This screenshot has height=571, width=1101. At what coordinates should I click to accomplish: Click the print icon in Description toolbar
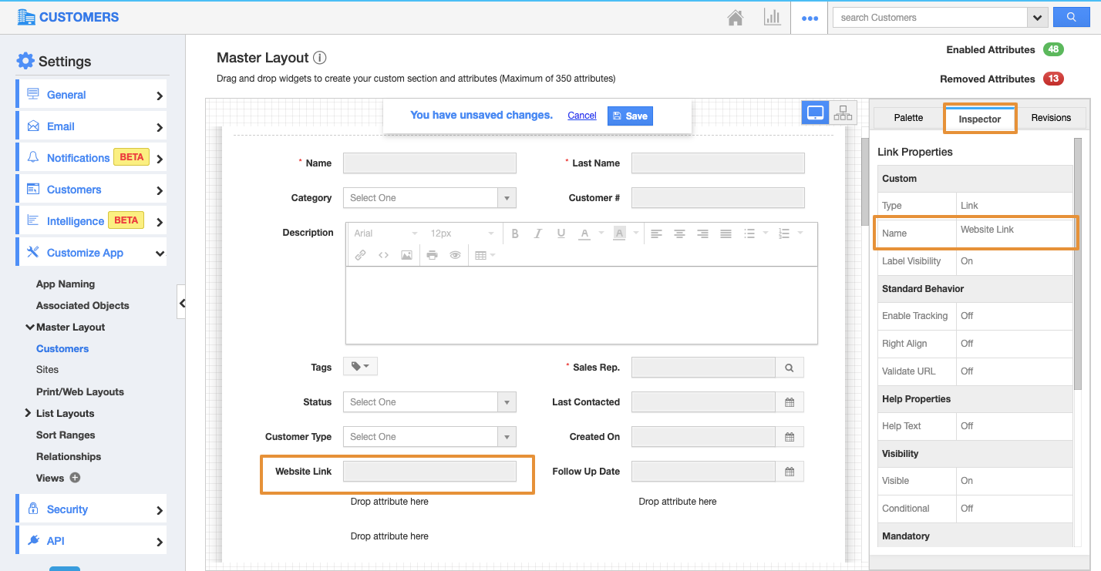coord(432,255)
